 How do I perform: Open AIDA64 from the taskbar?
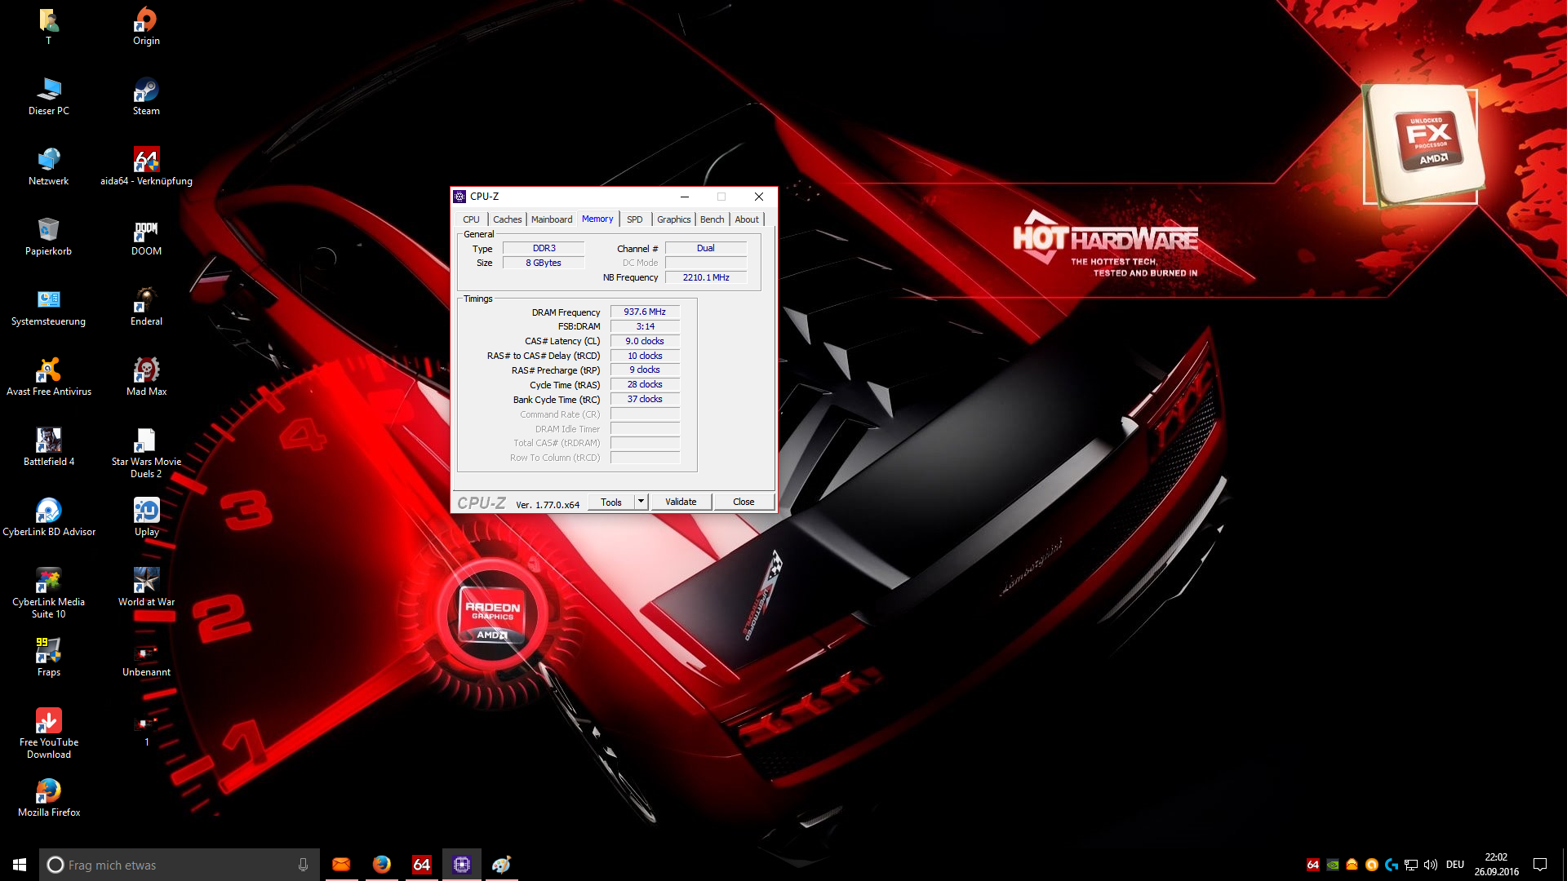[421, 865]
